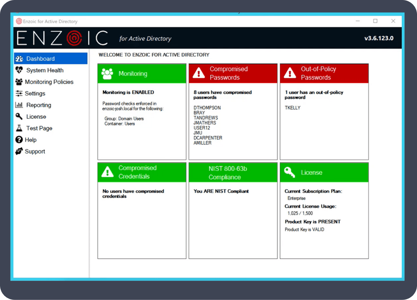The height and width of the screenshot is (300, 417).
Task: Open the Dashboard menu item
Action: [51, 59]
